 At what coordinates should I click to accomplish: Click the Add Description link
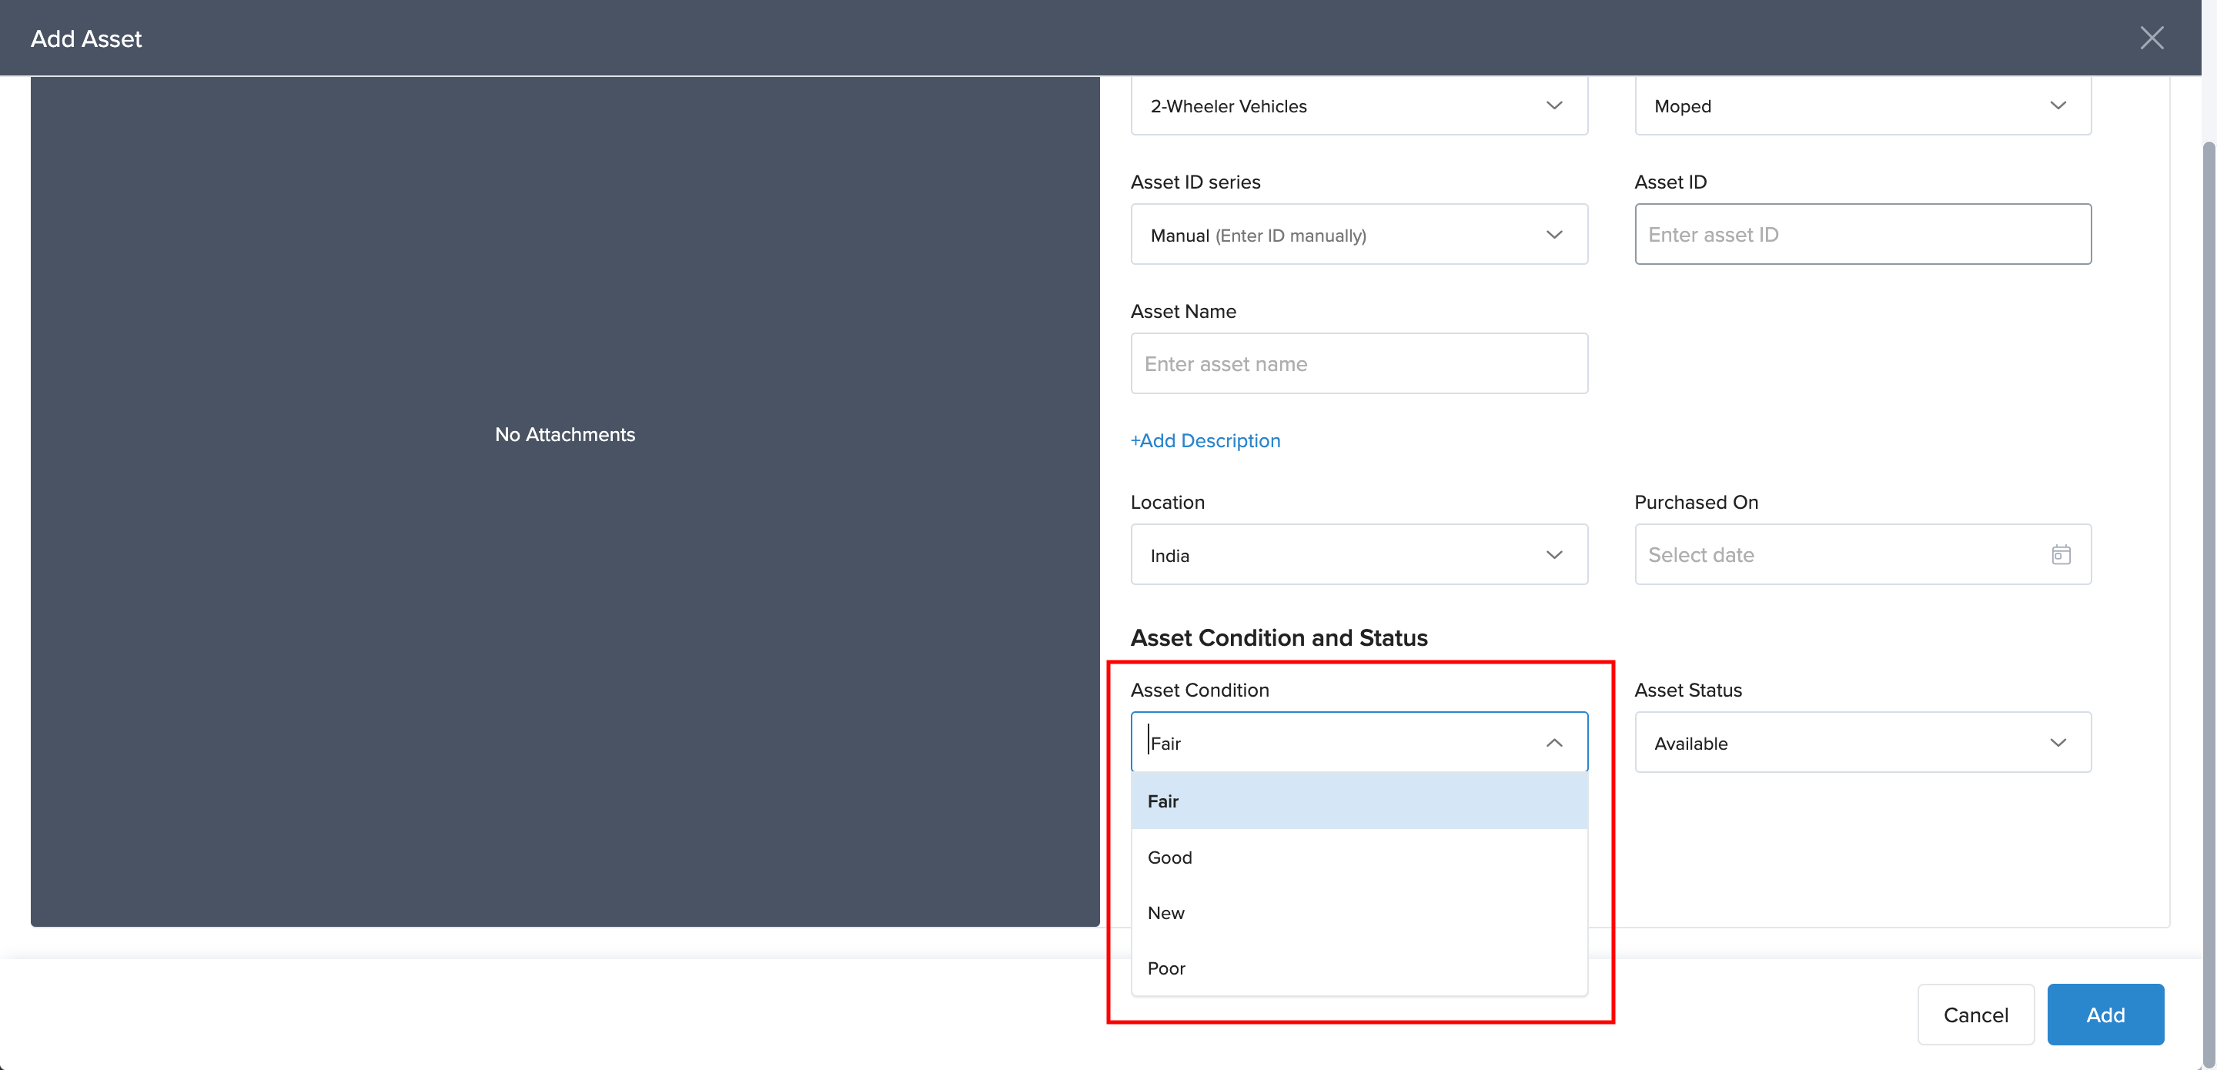tap(1205, 441)
